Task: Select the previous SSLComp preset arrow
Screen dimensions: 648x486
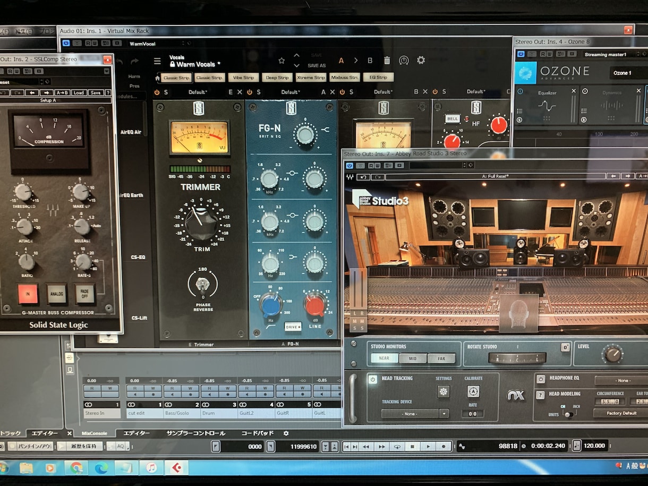Action: pos(32,92)
